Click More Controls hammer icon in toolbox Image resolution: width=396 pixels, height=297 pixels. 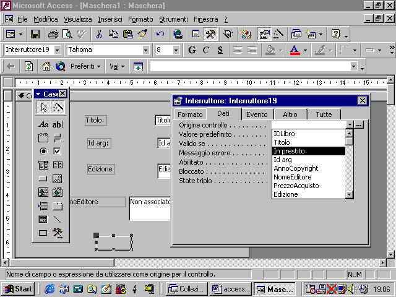pos(58,233)
